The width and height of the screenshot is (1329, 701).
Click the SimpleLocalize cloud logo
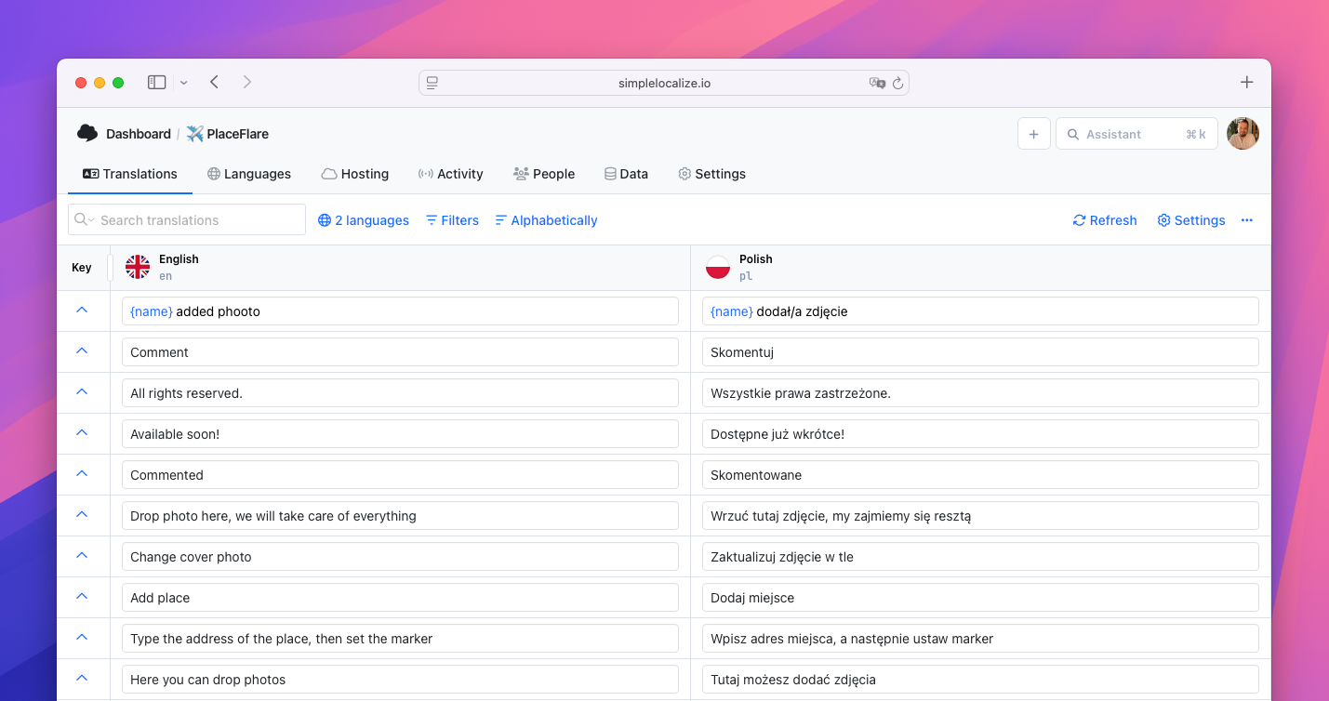[87, 133]
